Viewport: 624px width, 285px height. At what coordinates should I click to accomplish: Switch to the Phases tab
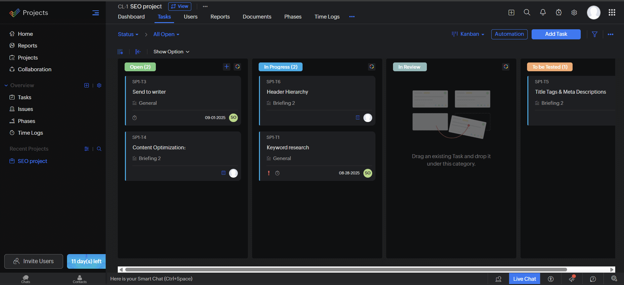[292, 17]
